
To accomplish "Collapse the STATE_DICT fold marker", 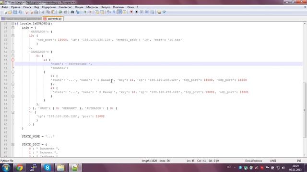I will point(13,144).
